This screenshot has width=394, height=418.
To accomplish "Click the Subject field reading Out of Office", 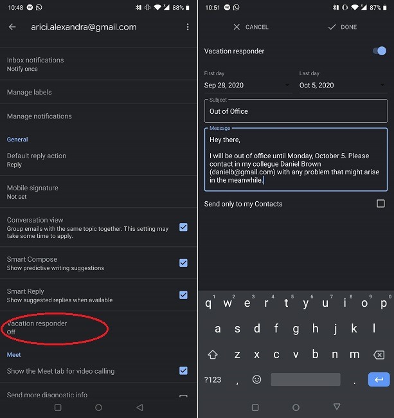I will coord(296,111).
